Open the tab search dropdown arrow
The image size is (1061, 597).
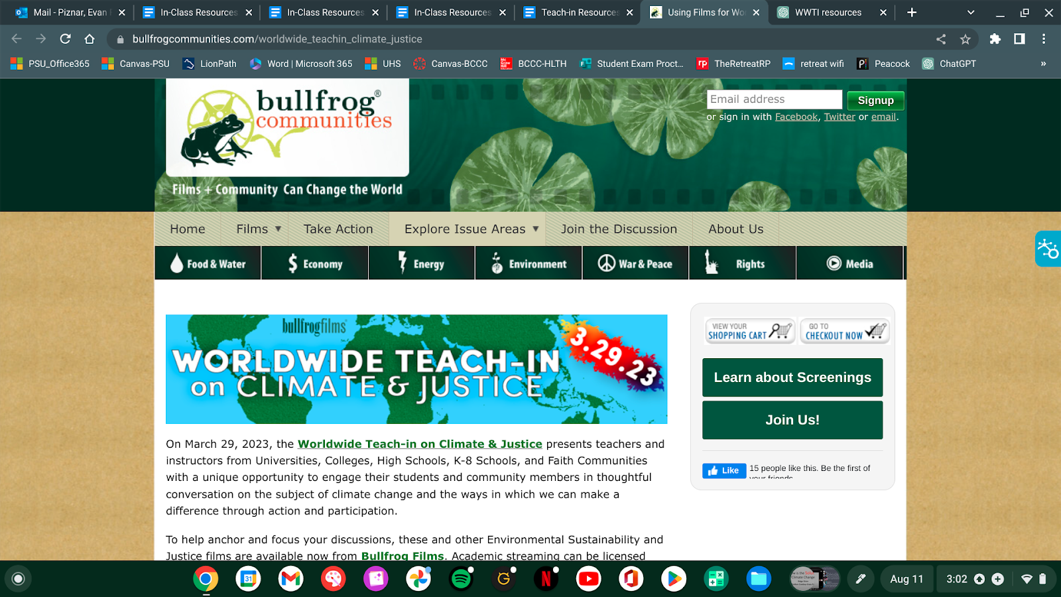pos(971,12)
